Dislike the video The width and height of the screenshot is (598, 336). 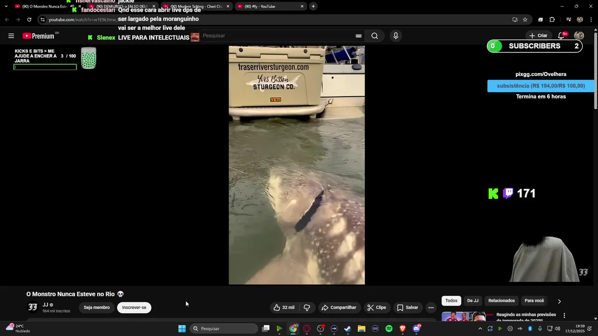tap(307, 308)
